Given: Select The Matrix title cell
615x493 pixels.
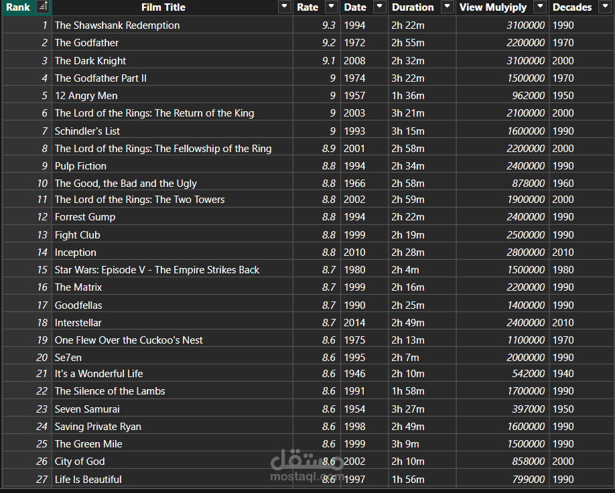Looking at the screenshot, I should [173, 287].
